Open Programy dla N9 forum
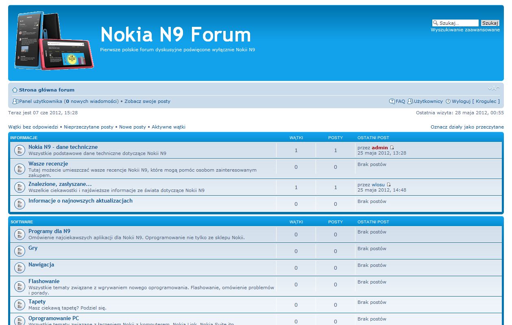512x325 pixels. [49, 231]
